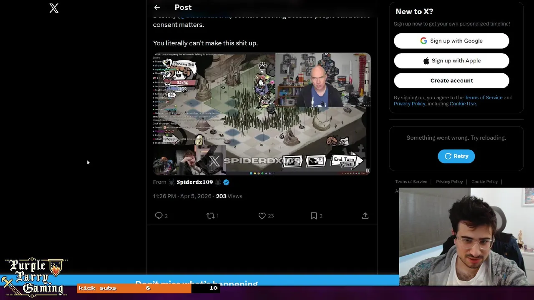Click Something went wrong. Try reloading. message
The width and height of the screenshot is (534, 300).
(x=456, y=138)
